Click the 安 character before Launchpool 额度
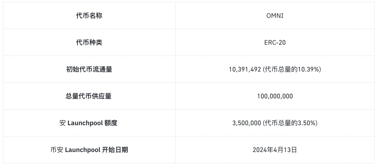This screenshot has height=168, width=379. pos(63,123)
